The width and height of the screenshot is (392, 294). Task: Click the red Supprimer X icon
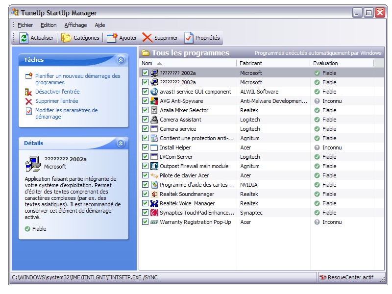tap(147, 38)
